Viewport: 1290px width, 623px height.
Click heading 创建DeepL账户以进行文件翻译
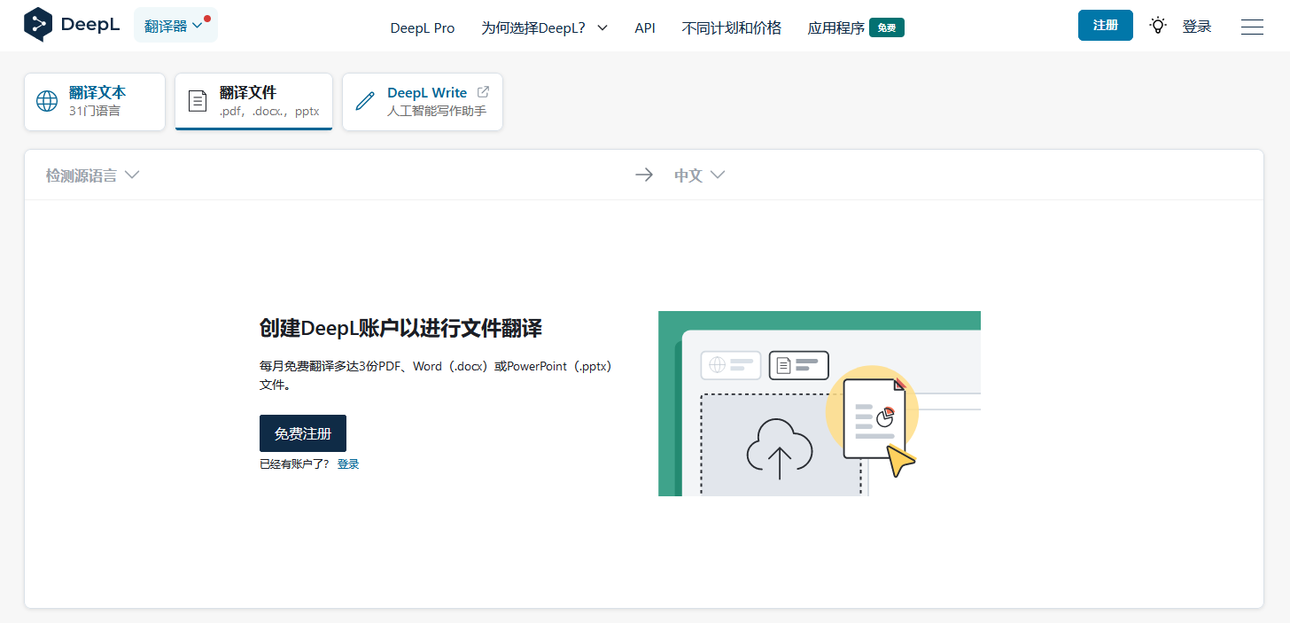(x=400, y=329)
